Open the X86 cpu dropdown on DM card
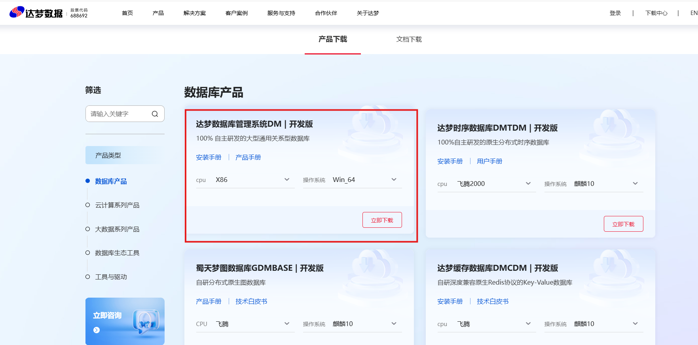This screenshot has height=345, width=698. tap(245, 180)
